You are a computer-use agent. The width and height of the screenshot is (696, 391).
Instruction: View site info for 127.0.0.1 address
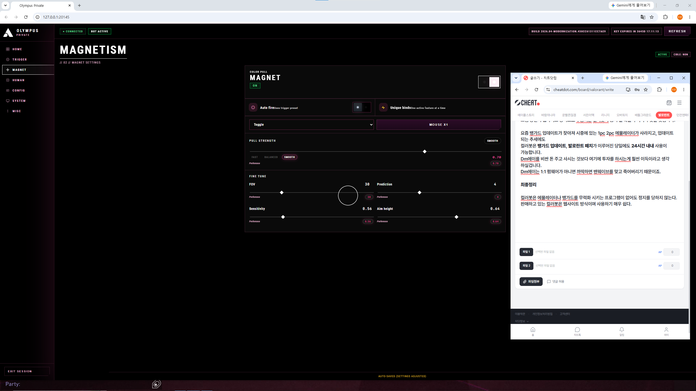[38, 17]
